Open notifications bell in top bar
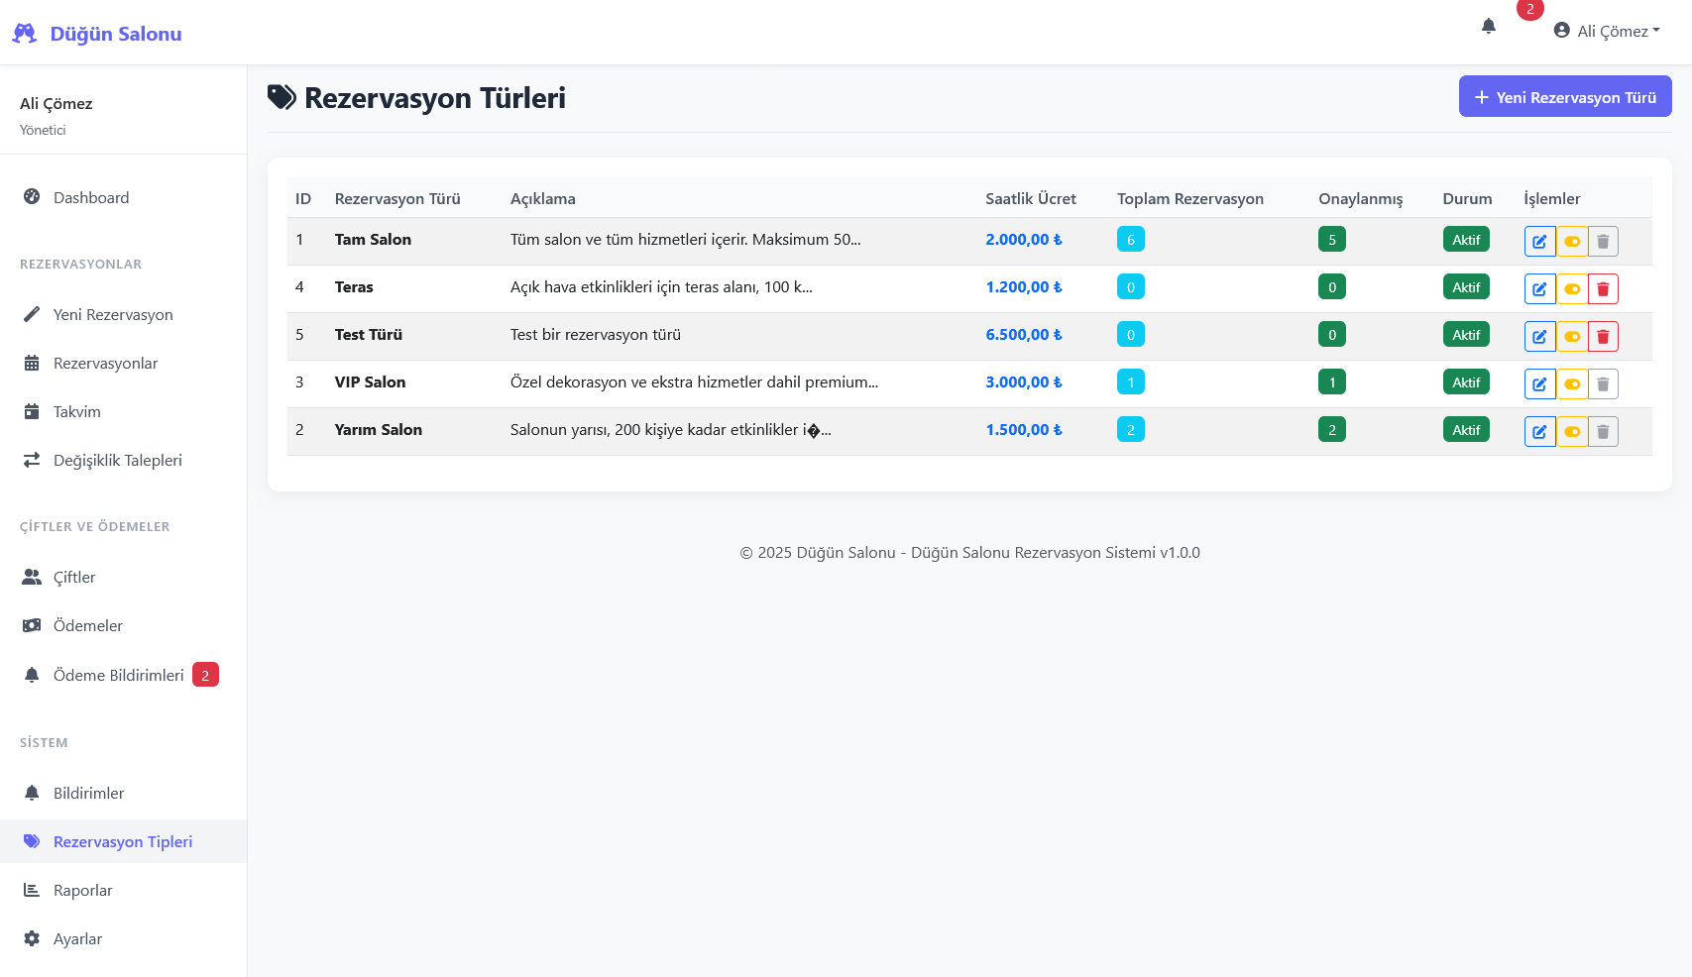1692x977 pixels. tap(1488, 27)
